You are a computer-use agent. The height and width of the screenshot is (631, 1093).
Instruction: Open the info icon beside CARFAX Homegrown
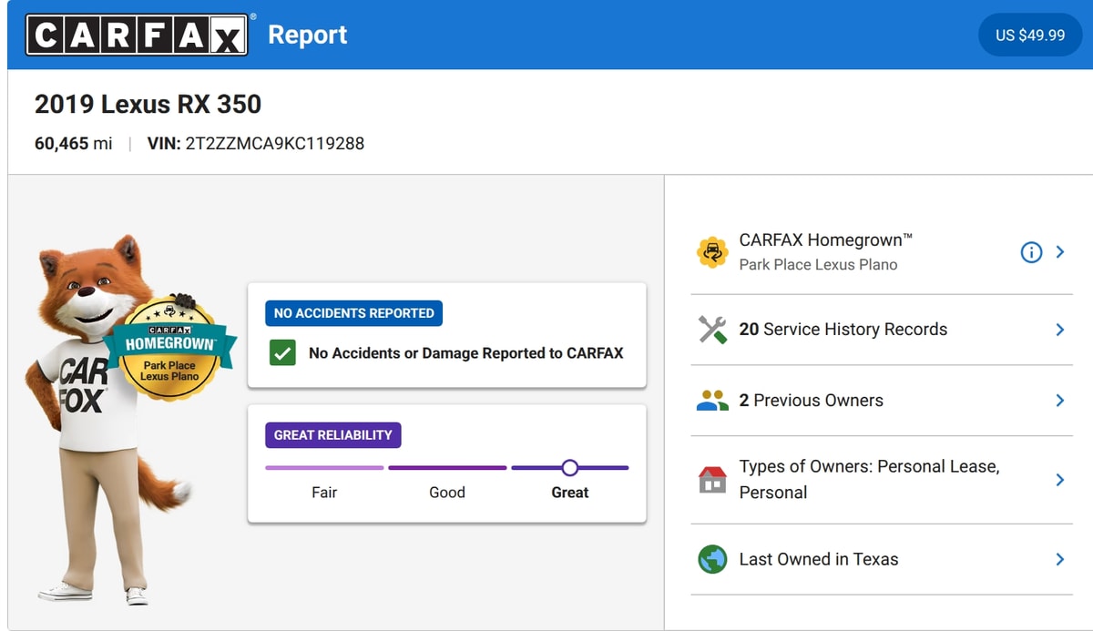pos(1031,252)
